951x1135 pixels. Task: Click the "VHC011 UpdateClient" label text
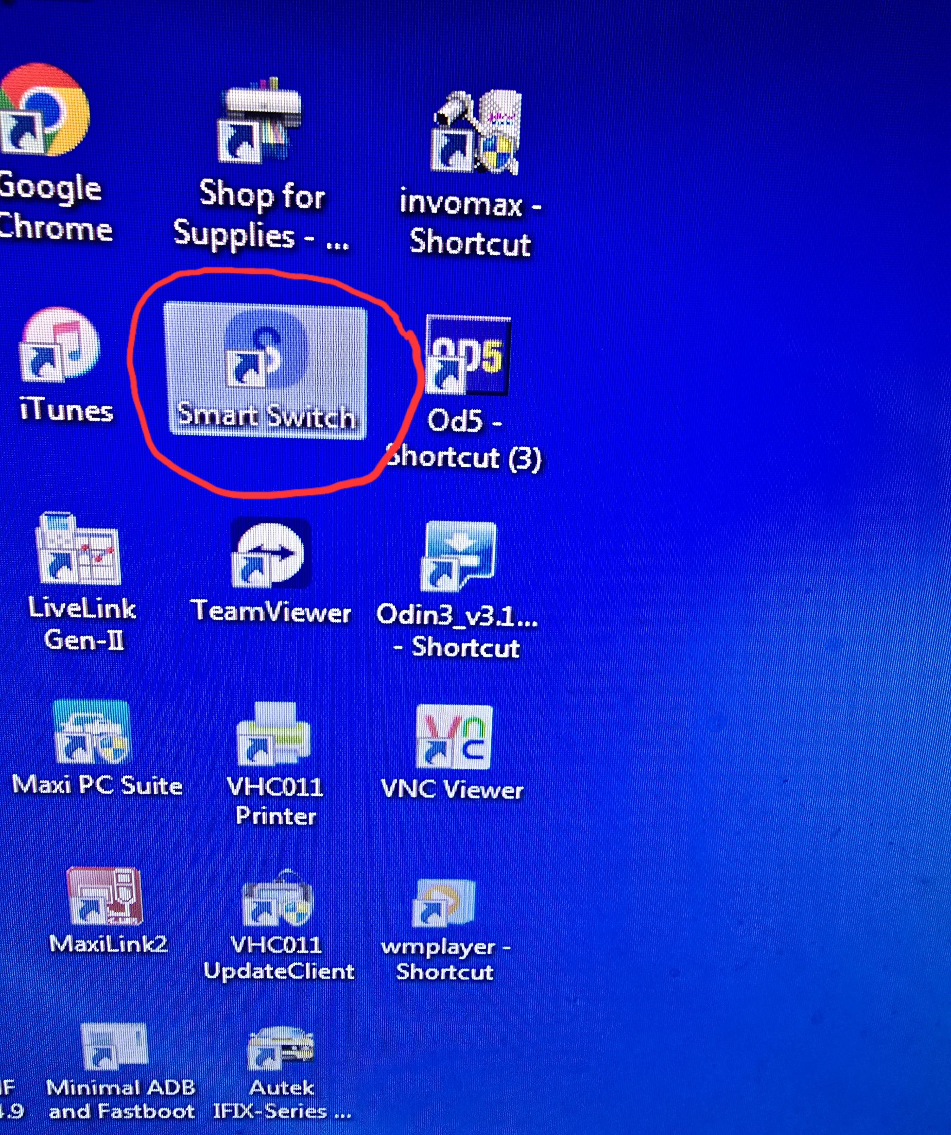tap(279, 958)
